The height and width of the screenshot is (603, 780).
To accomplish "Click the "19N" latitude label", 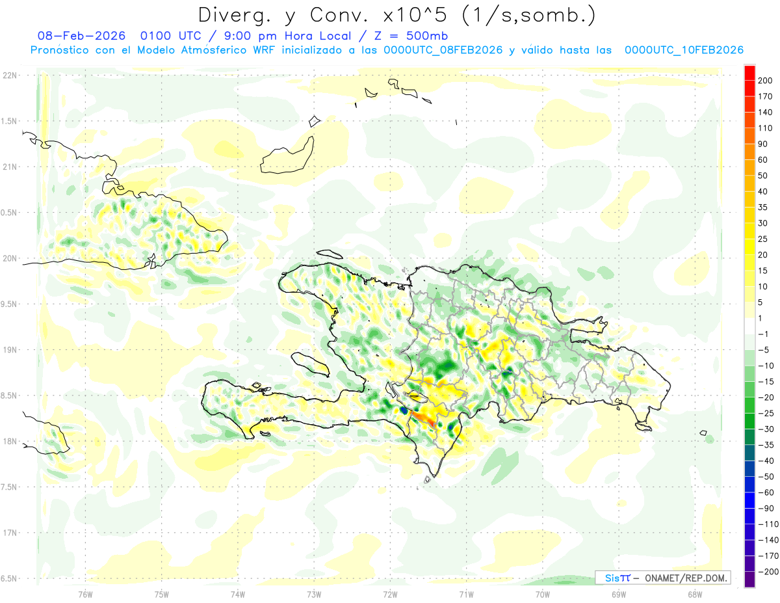I will pyautogui.click(x=10, y=350).
